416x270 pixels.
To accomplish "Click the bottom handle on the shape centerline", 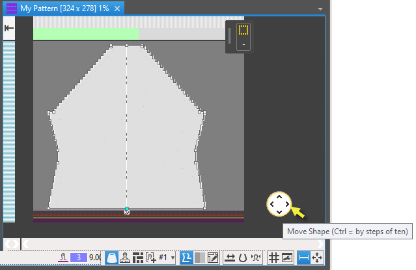I will pyautogui.click(x=127, y=209).
